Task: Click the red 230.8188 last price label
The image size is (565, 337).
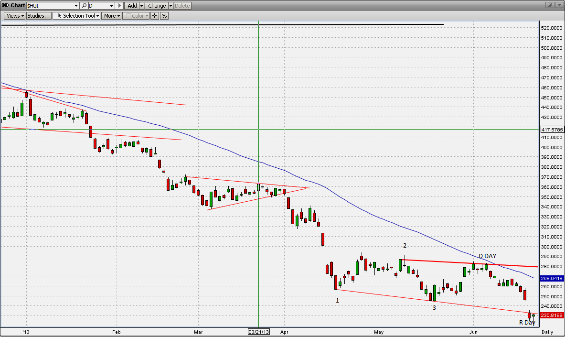Action: pos(552,315)
